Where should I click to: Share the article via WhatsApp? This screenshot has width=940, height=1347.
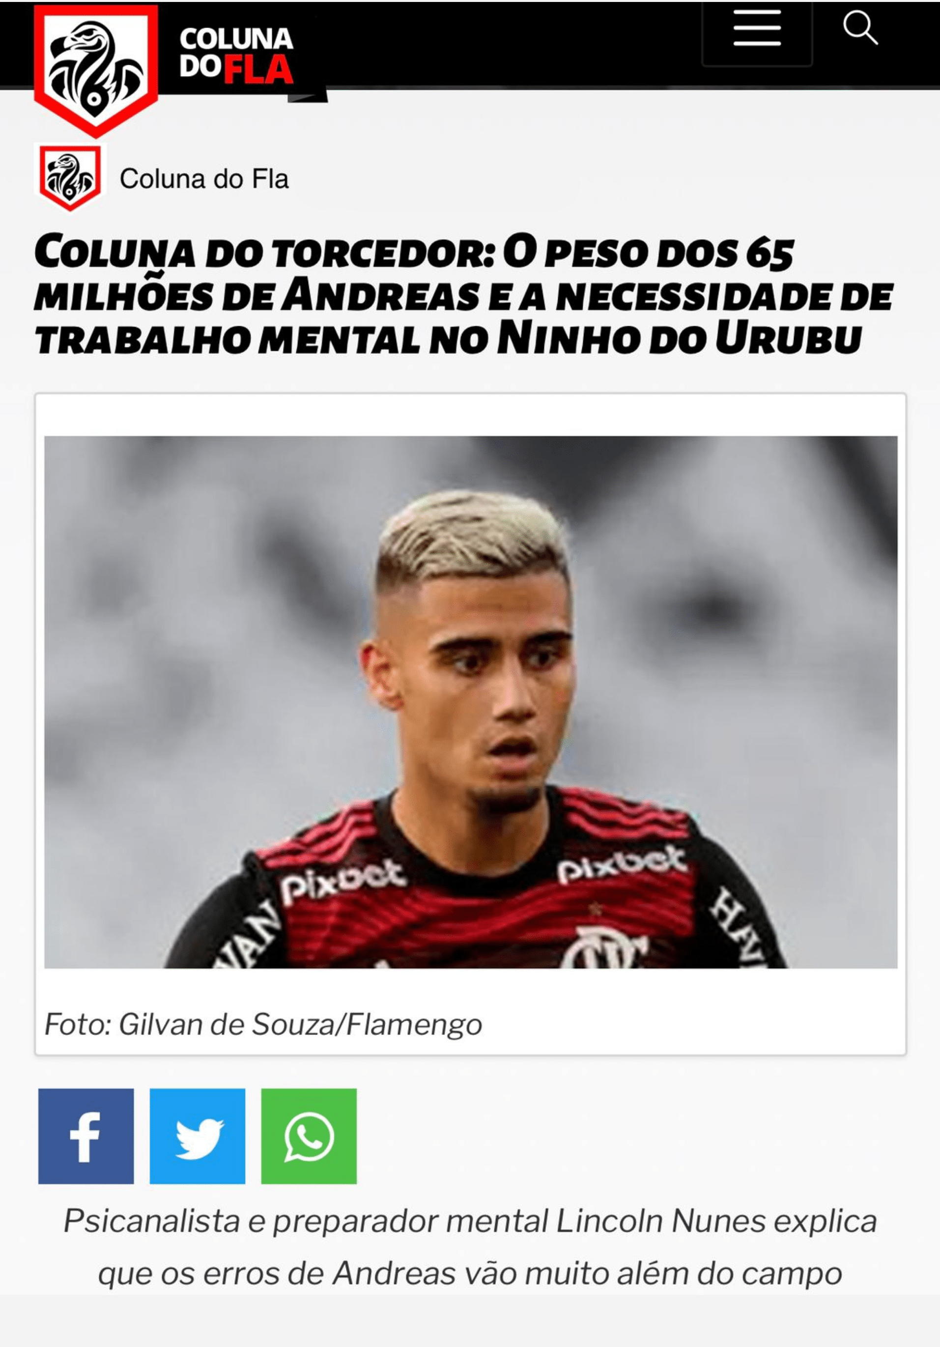[x=309, y=1136]
